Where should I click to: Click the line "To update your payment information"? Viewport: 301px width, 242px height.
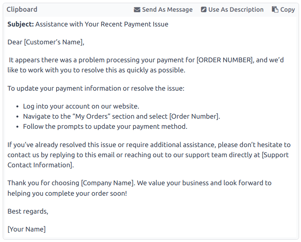coord(96,88)
